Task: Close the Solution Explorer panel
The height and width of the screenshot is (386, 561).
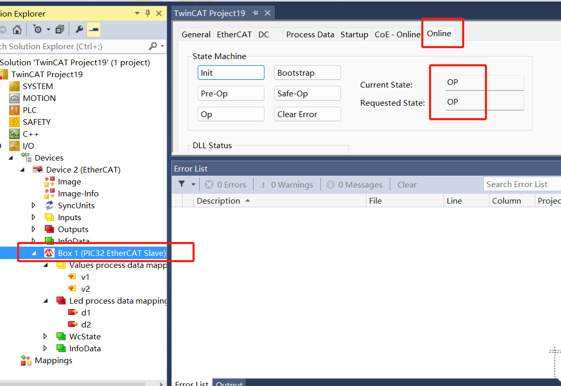Action: (159, 13)
